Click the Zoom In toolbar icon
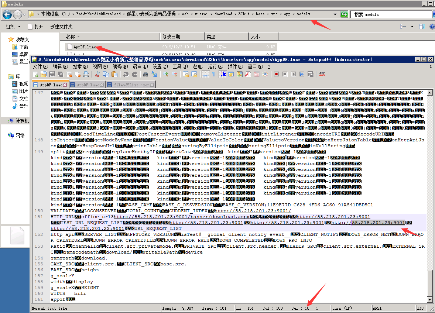Image resolution: width=435 pixels, height=313 pixels. point(166,74)
